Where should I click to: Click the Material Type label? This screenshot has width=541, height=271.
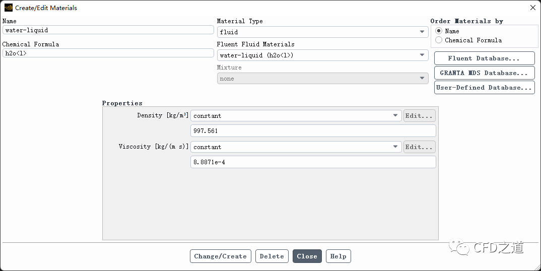click(x=240, y=21)
